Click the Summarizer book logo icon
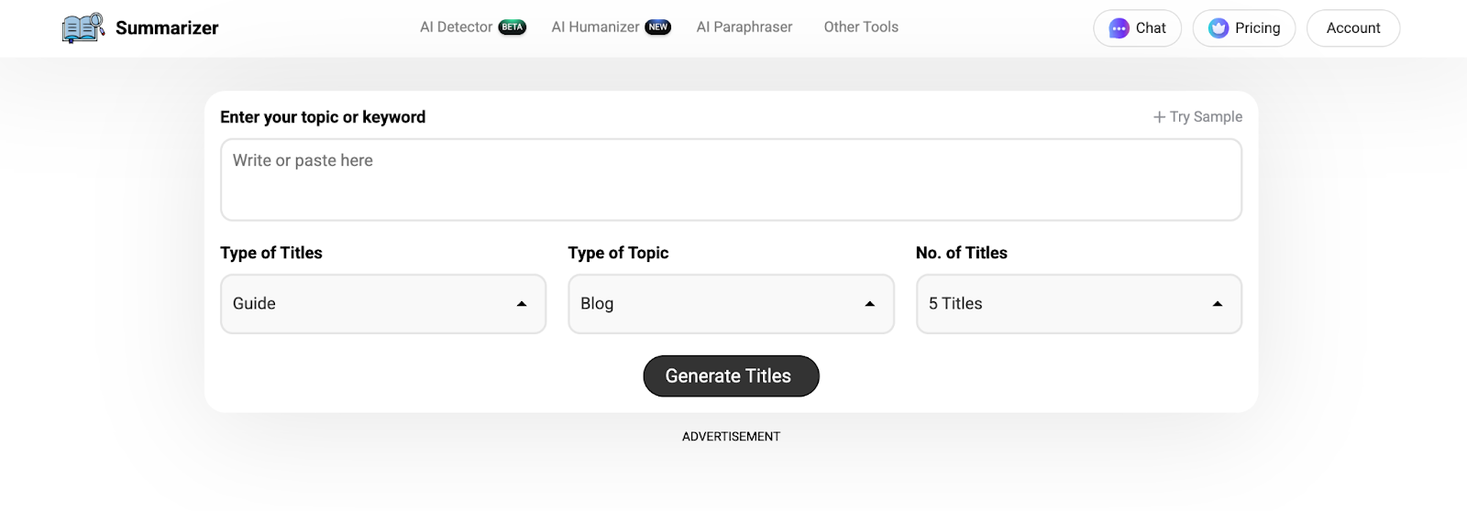This screenshot has width=1467, height=511. (x=83, y=27)
